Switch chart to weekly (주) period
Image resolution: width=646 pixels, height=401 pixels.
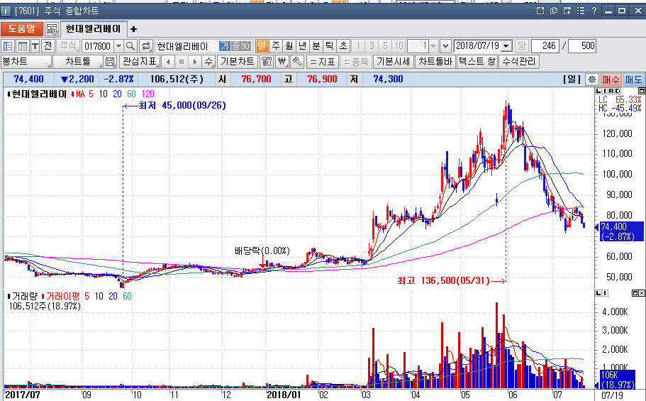(x=276, y=45)
